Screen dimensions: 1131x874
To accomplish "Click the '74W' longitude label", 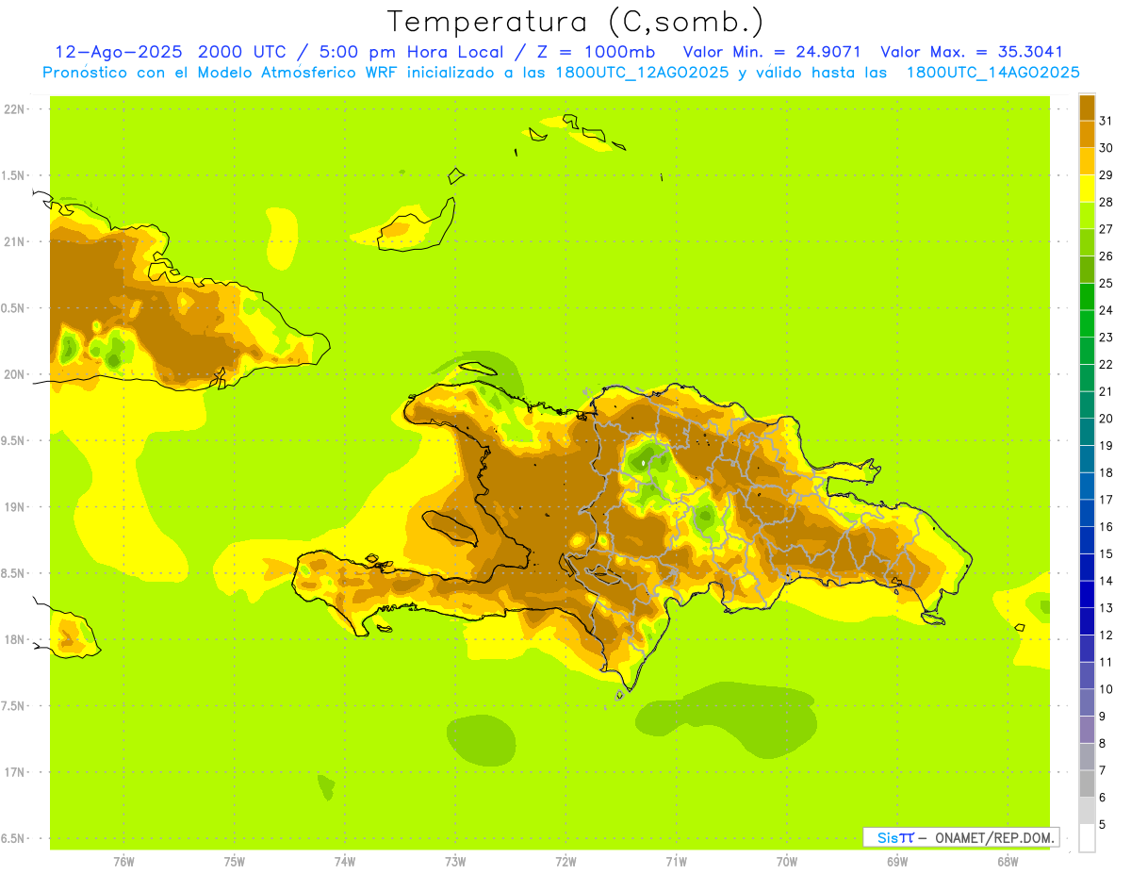I will coord(345,862).
